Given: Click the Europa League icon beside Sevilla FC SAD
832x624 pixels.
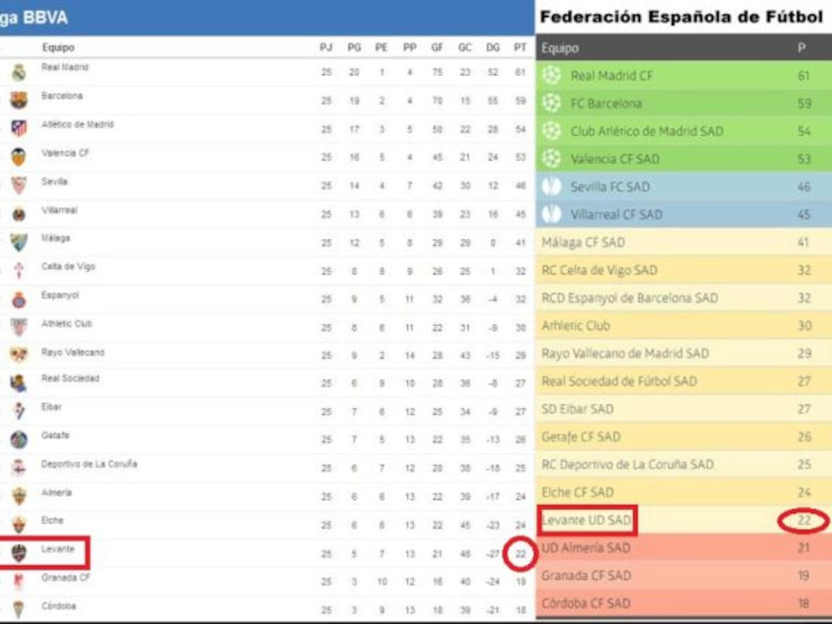Looking at the screenshot, I should [x=552, y=187].
